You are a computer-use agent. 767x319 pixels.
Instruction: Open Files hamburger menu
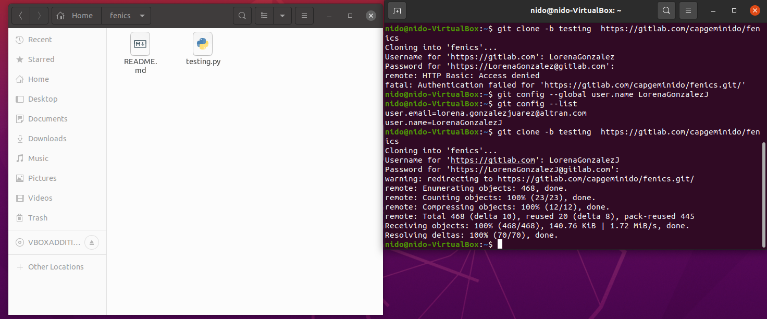click(x=304, y=16)
